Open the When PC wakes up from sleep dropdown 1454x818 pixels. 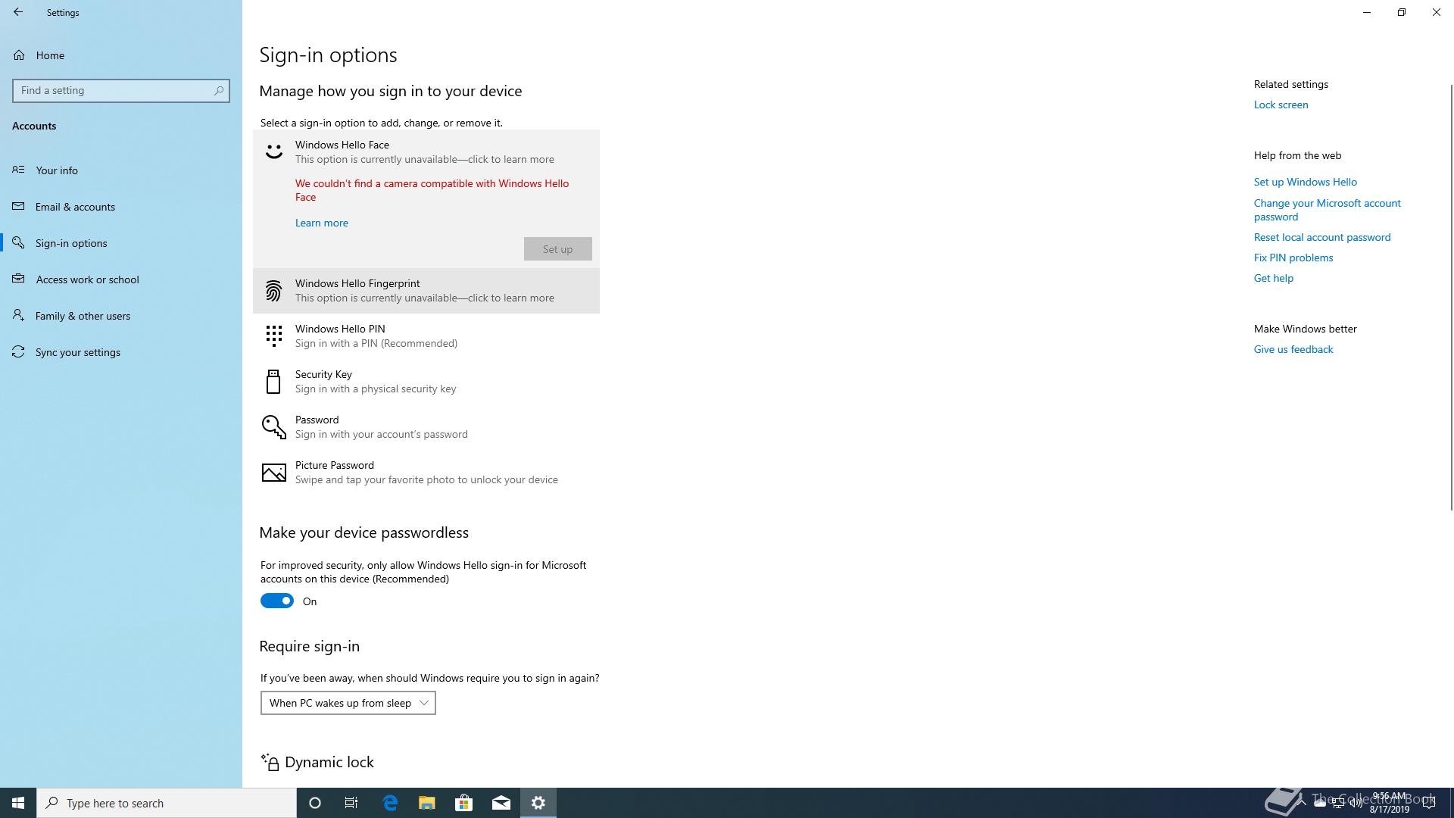348,703
